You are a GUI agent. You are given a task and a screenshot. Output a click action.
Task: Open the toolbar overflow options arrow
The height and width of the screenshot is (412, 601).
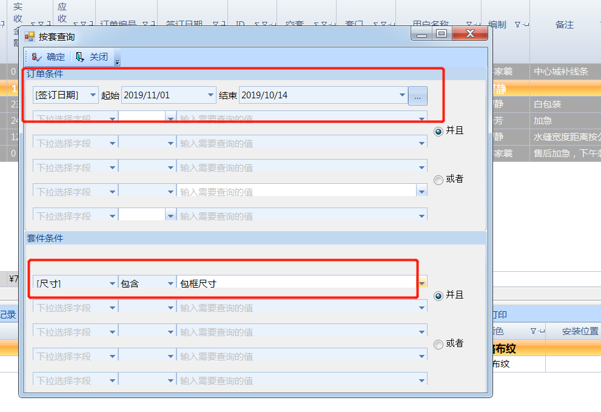pos(117,61)
